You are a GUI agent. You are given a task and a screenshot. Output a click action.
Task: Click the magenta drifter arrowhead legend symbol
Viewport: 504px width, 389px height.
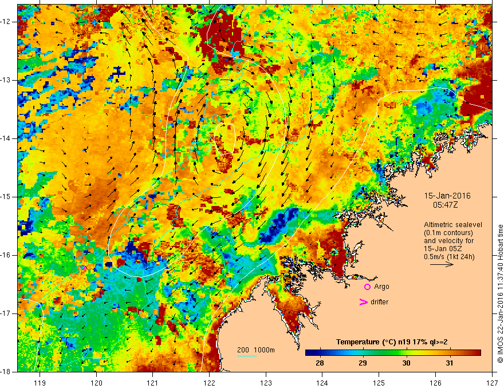pos(363,302)
